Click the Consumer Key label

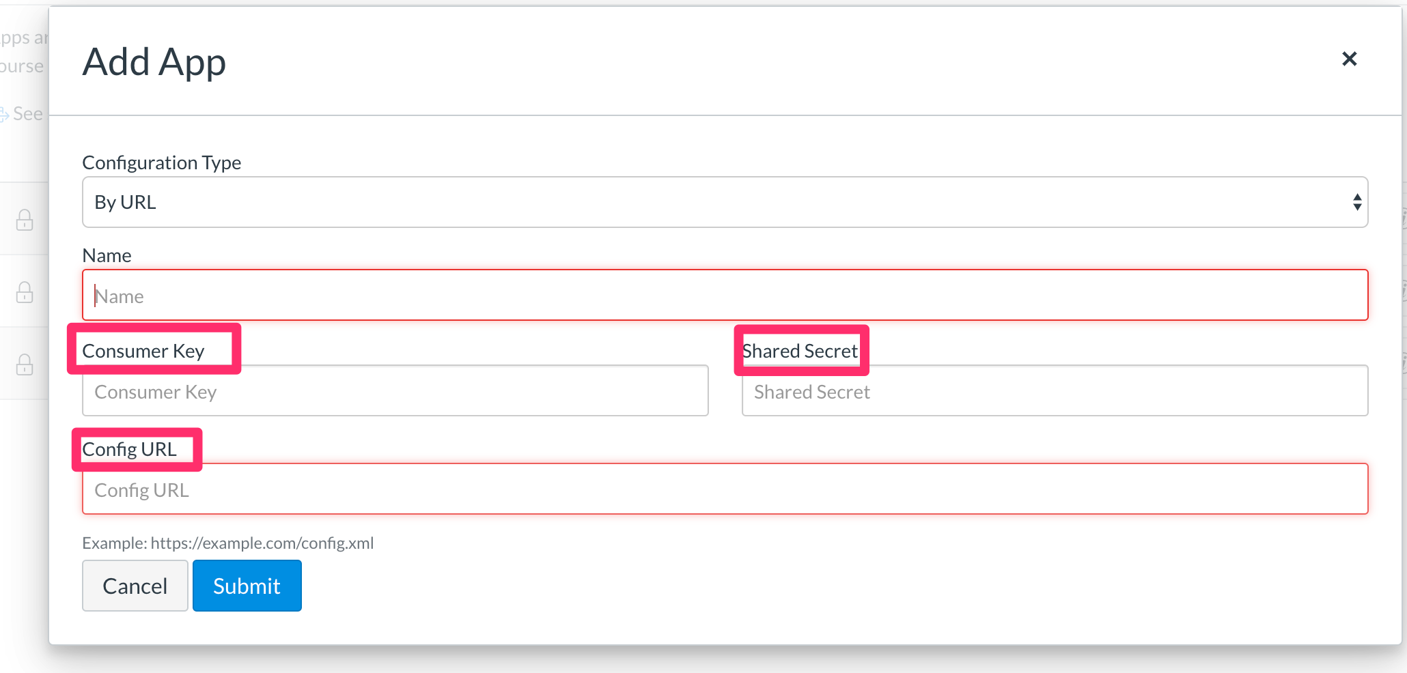[x=143, y=350]
